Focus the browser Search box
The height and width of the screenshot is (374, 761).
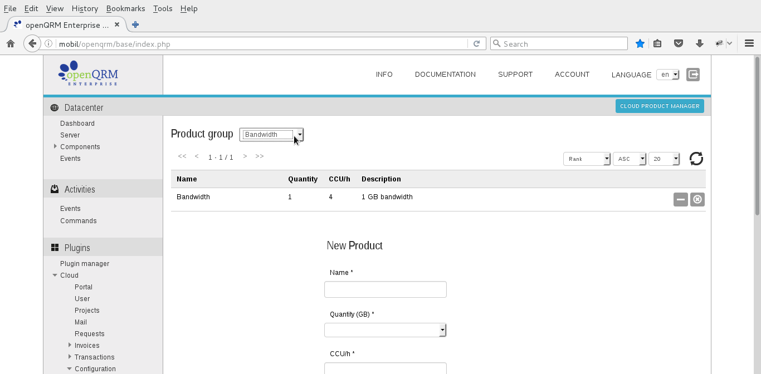[559, 43]
